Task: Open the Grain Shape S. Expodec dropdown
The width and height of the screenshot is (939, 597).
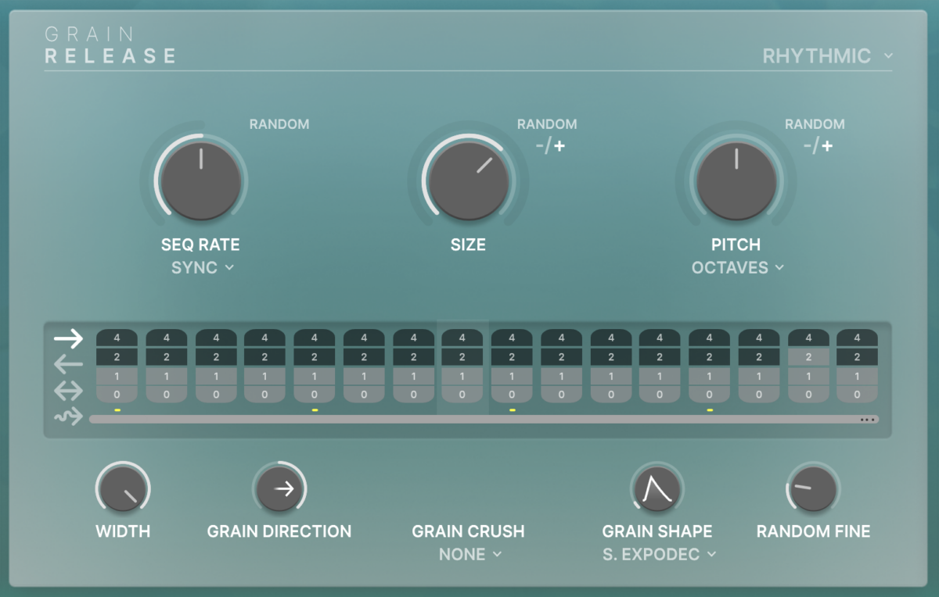Action: click(657, 555)
